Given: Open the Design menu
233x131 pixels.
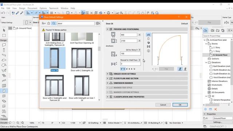Looking at the screenshot, I should click(x=22, y=8).
